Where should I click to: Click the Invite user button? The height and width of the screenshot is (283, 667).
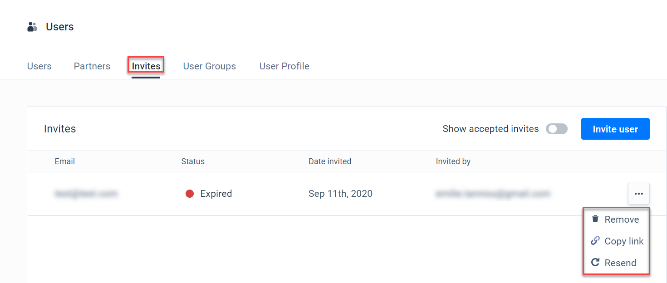pos(615,129)
